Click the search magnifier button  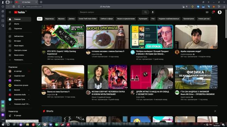click(x=145, y=12)
